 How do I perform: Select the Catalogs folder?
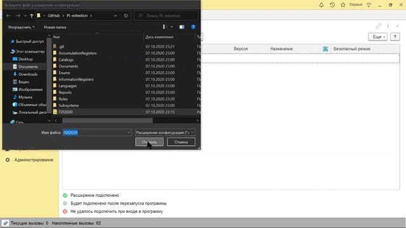(66, 60)
